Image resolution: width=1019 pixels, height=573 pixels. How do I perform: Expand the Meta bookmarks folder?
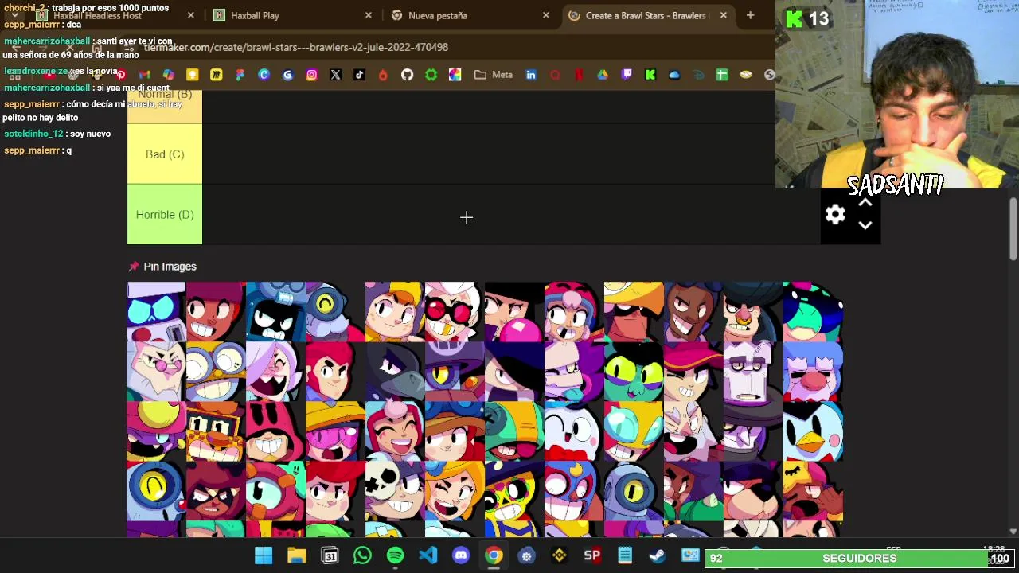coord(494,75)
